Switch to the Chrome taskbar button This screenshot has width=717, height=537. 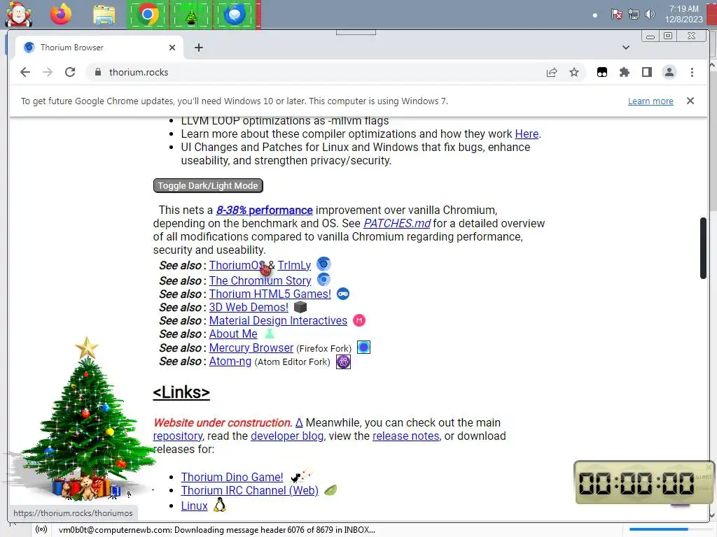[x=148, y=15]
